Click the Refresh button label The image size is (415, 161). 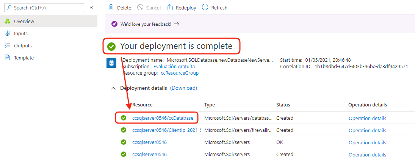point(219,8)
